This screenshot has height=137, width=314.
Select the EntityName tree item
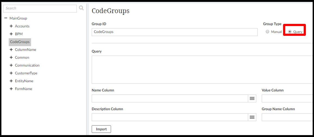[x=24, y=81]
